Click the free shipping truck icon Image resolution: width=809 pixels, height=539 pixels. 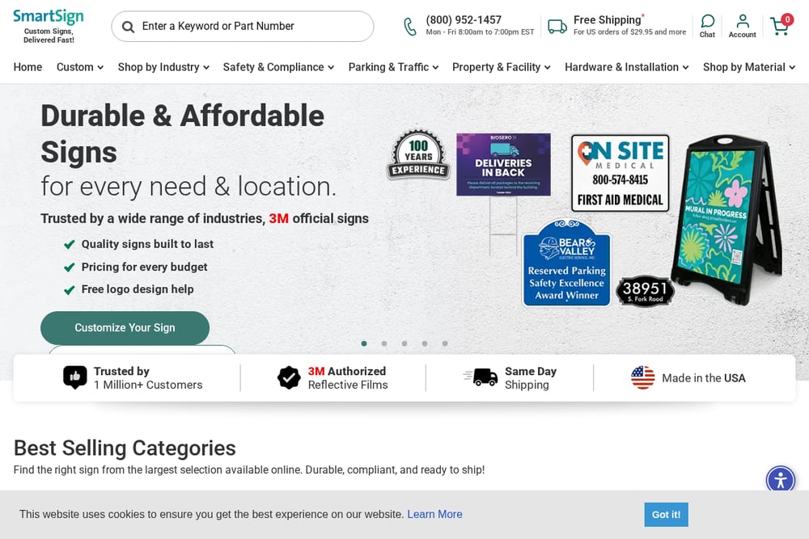557,27
